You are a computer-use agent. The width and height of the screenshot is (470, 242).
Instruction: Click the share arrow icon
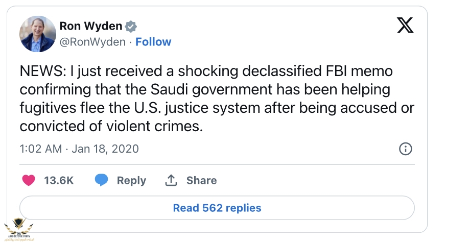(171, 180)
